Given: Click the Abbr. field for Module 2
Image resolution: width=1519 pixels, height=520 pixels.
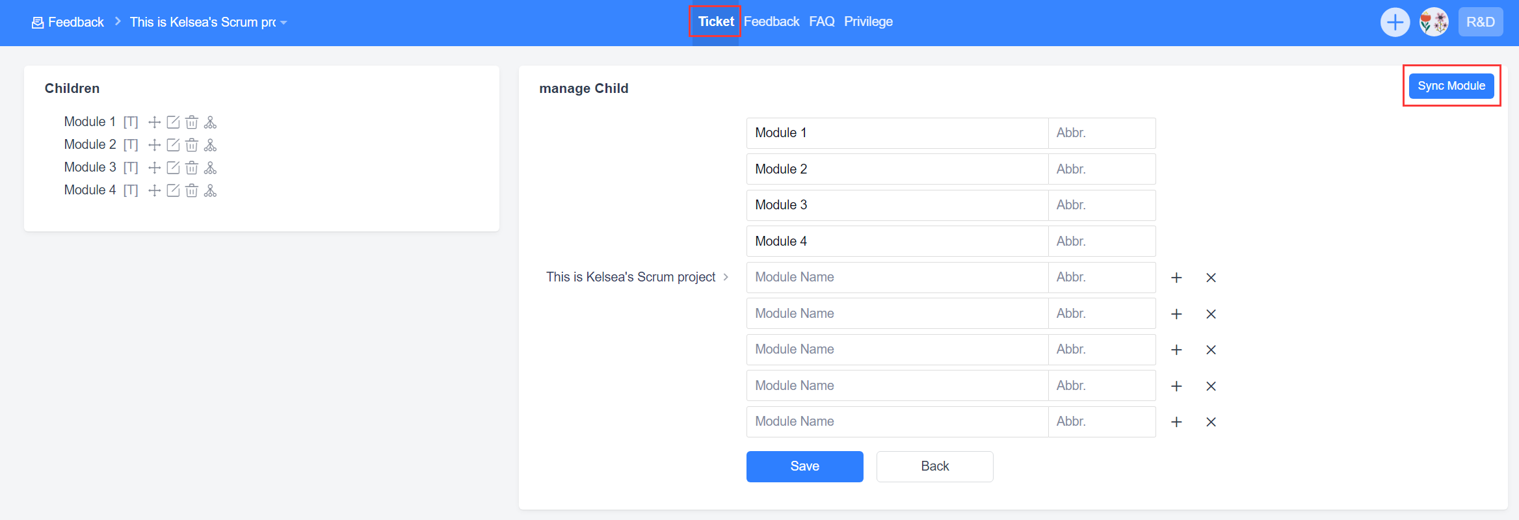Looking at the screenshot, I should (1102, 169).
